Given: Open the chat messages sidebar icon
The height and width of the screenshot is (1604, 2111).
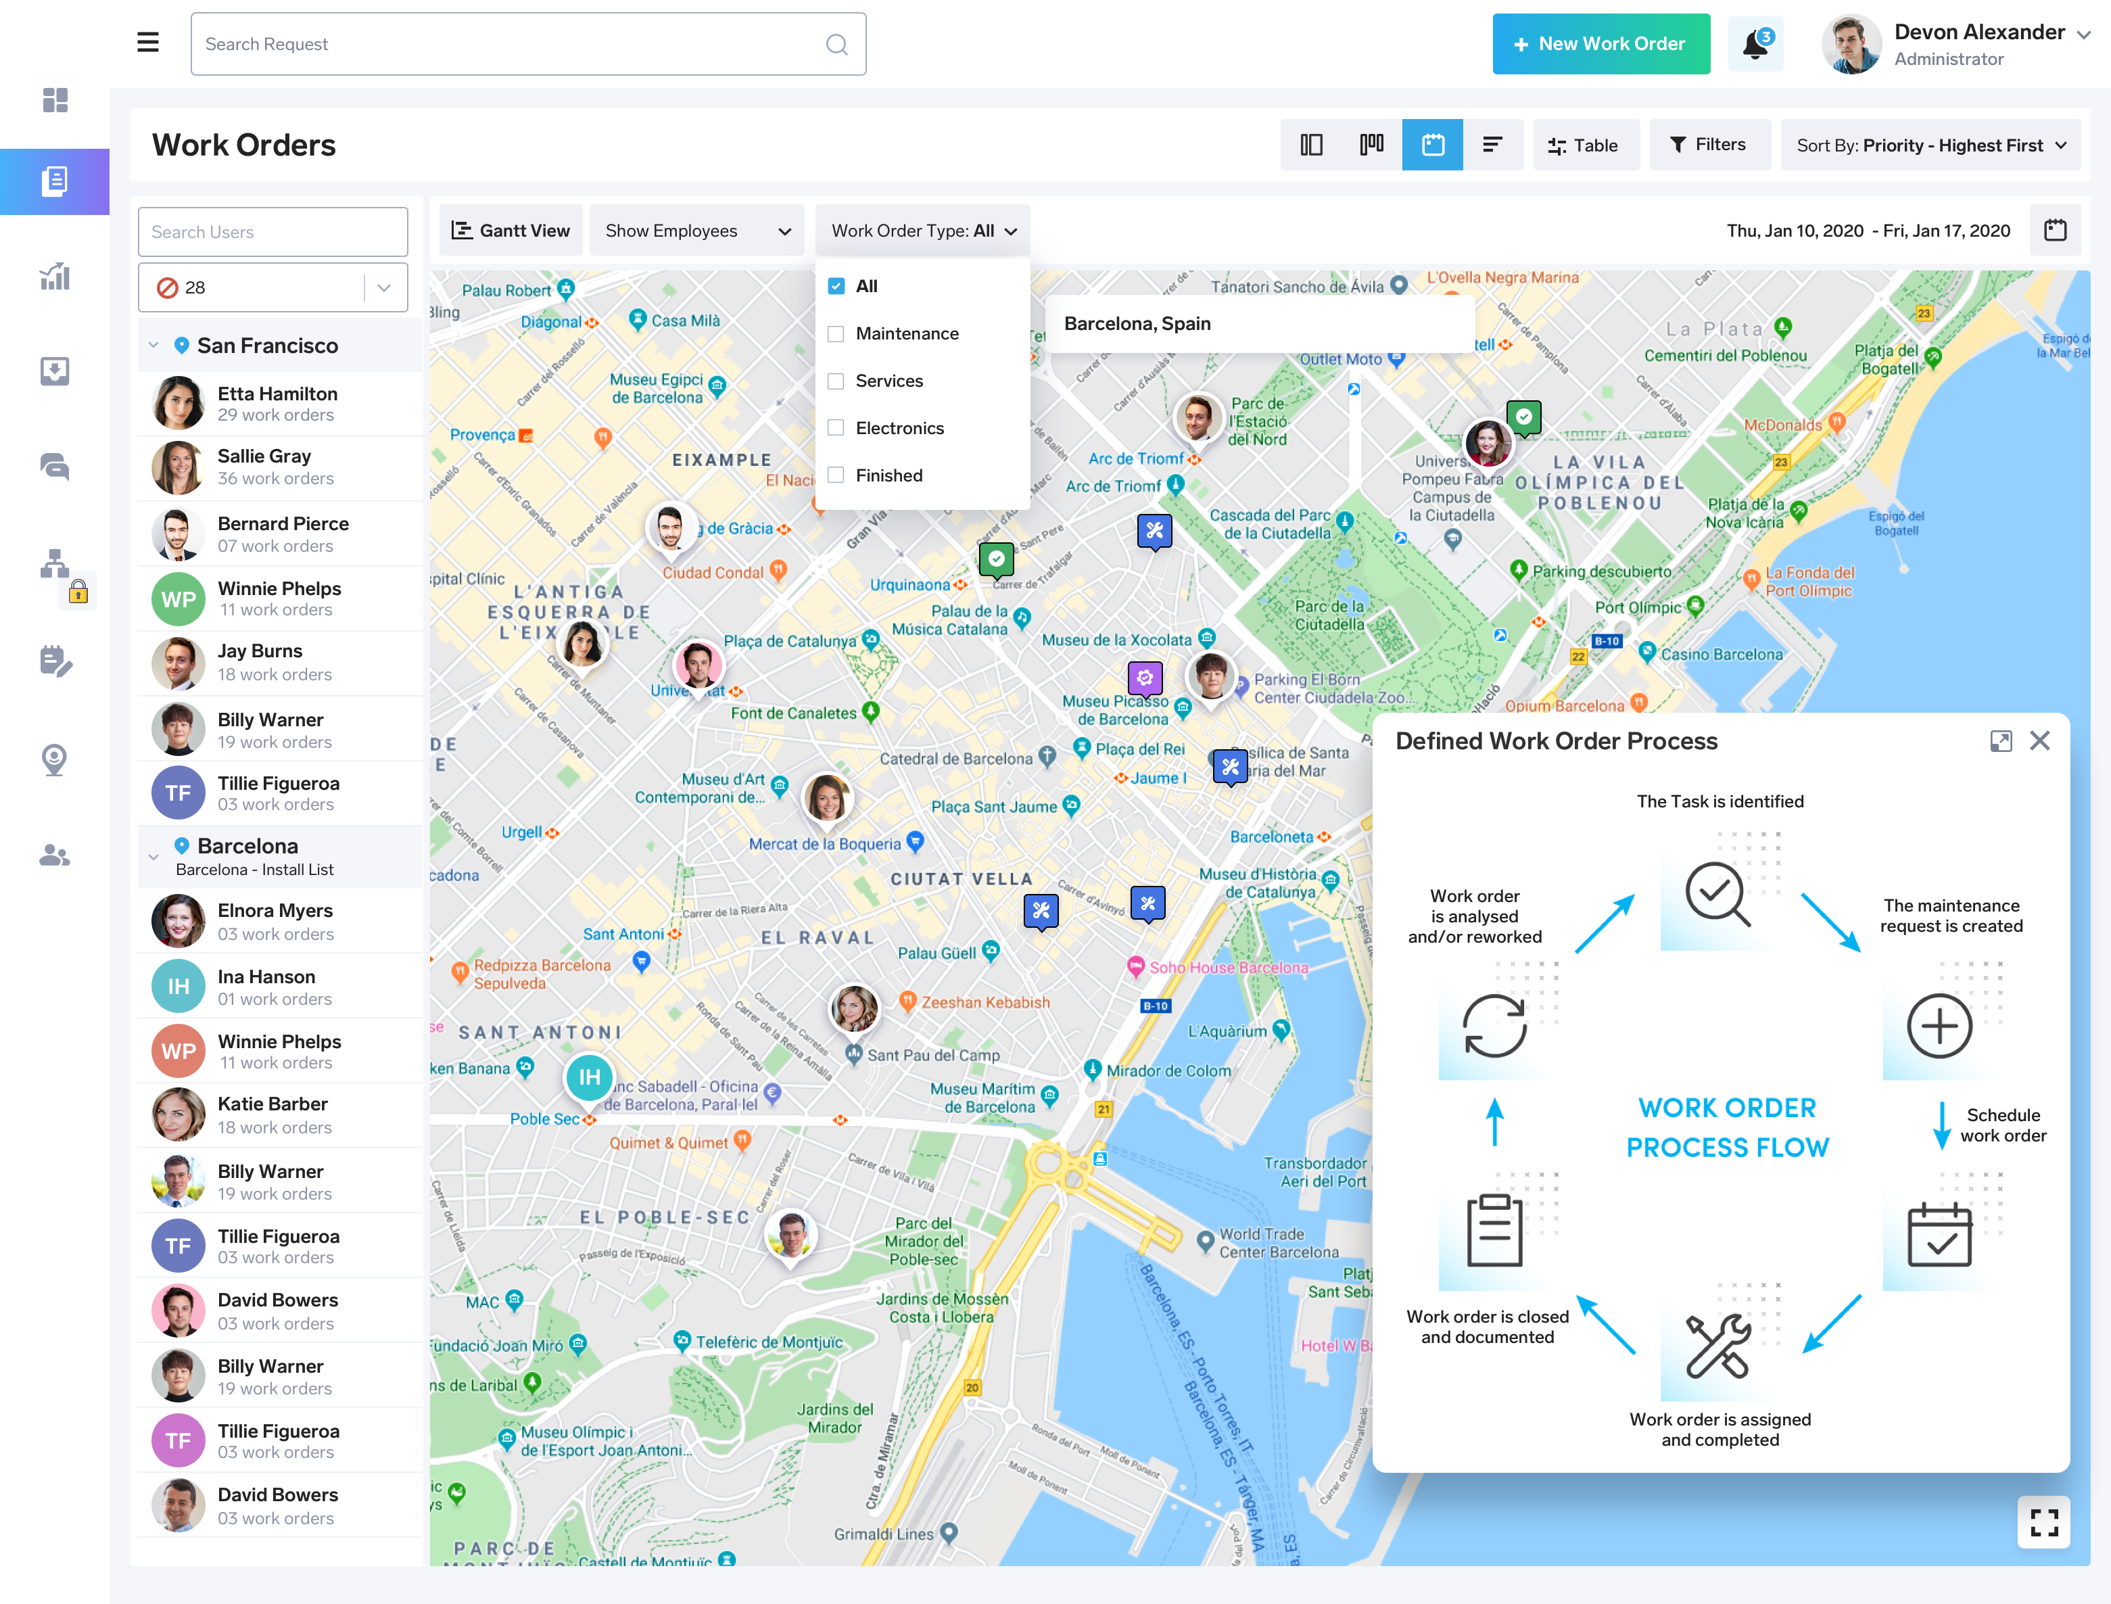Looking at the screenshot, I should (x=54, y=467).
